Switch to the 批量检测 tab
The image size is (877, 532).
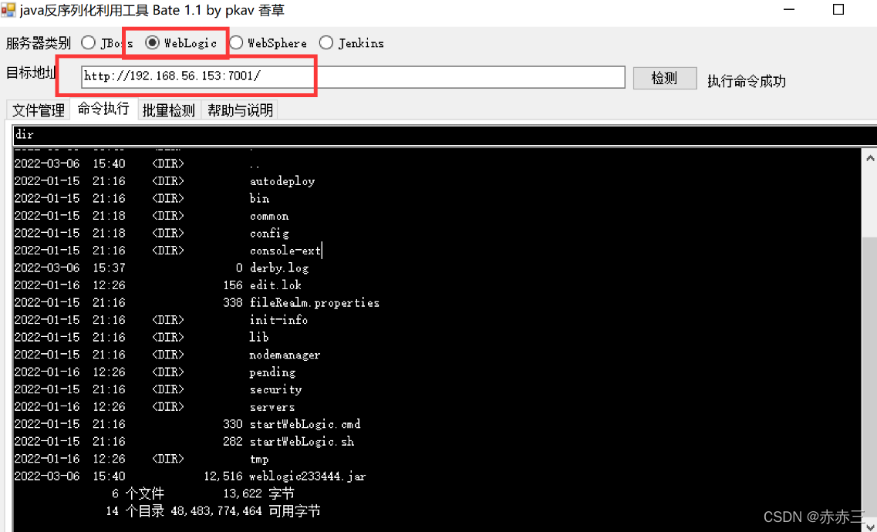(x=169, y=110)
